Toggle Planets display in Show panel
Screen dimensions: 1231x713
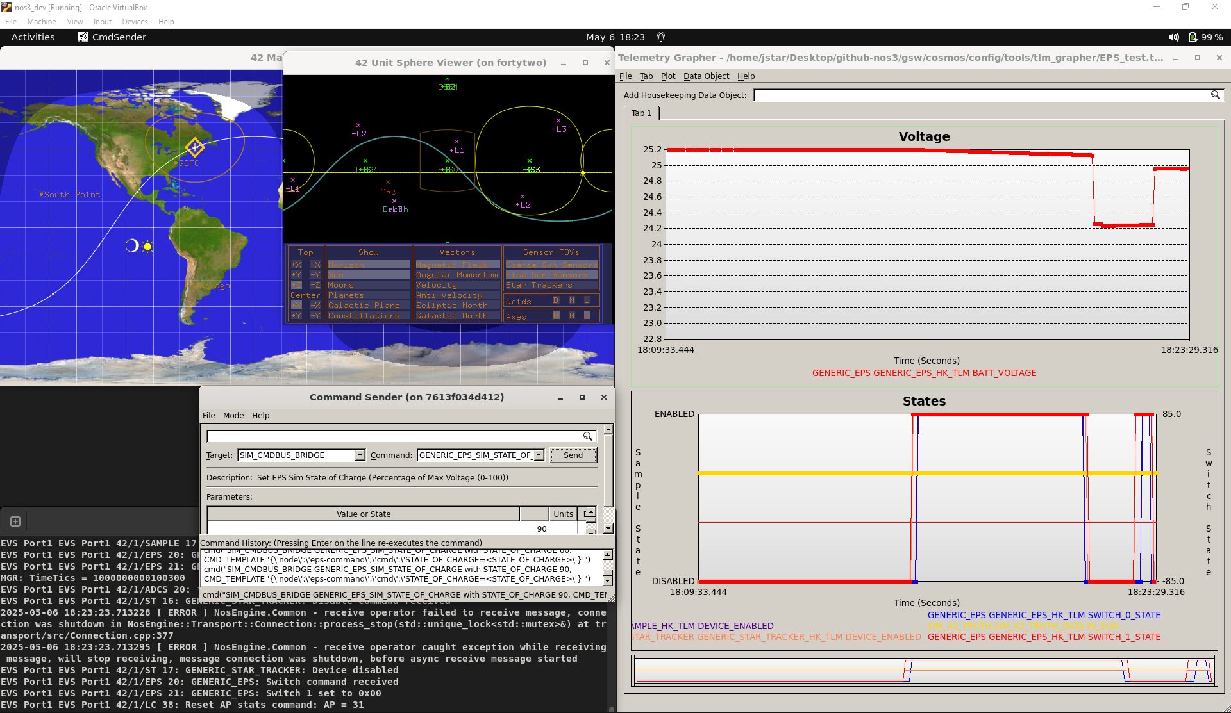(369, 295)
